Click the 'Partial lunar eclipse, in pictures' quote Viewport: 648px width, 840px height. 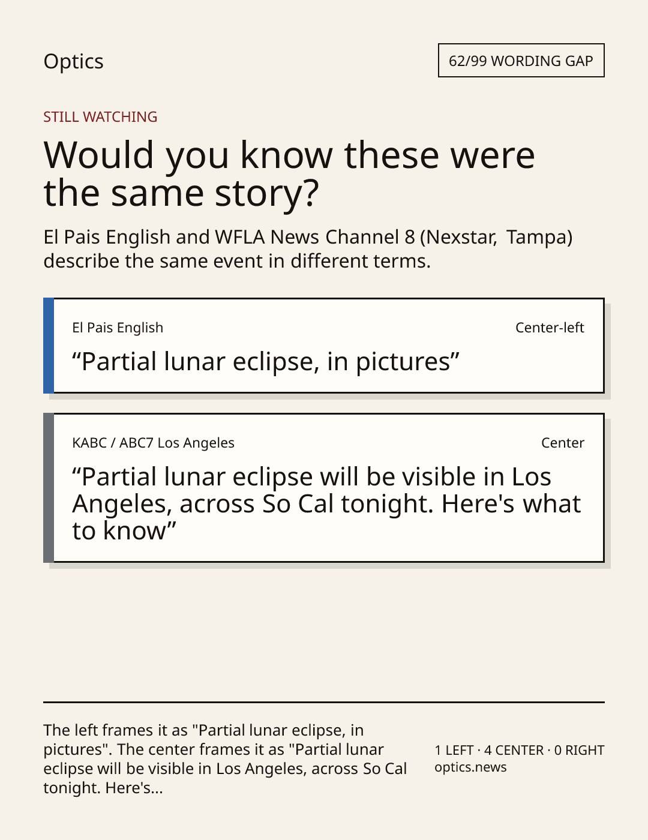[266, 362]
